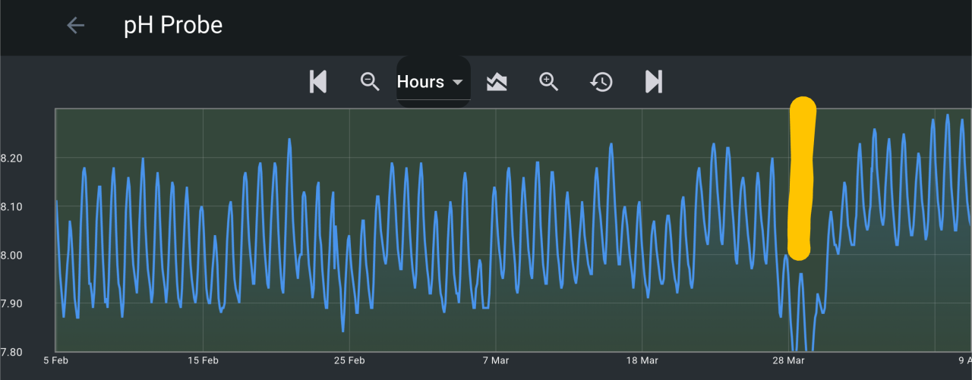Click the pH Probe page title

tap(173, 26)
